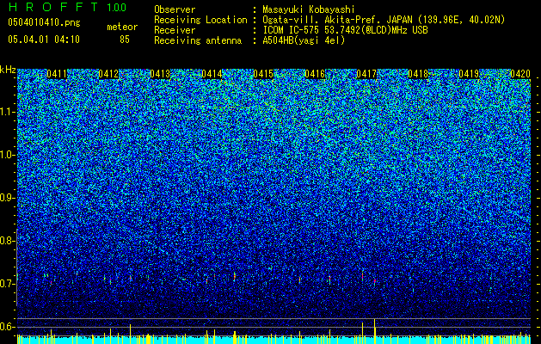Click the 0413 time marker
Screen dimensions: 541x344
click(160, 74)
